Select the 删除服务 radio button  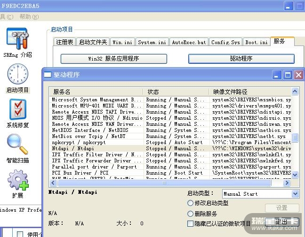[x=190, y=214]
